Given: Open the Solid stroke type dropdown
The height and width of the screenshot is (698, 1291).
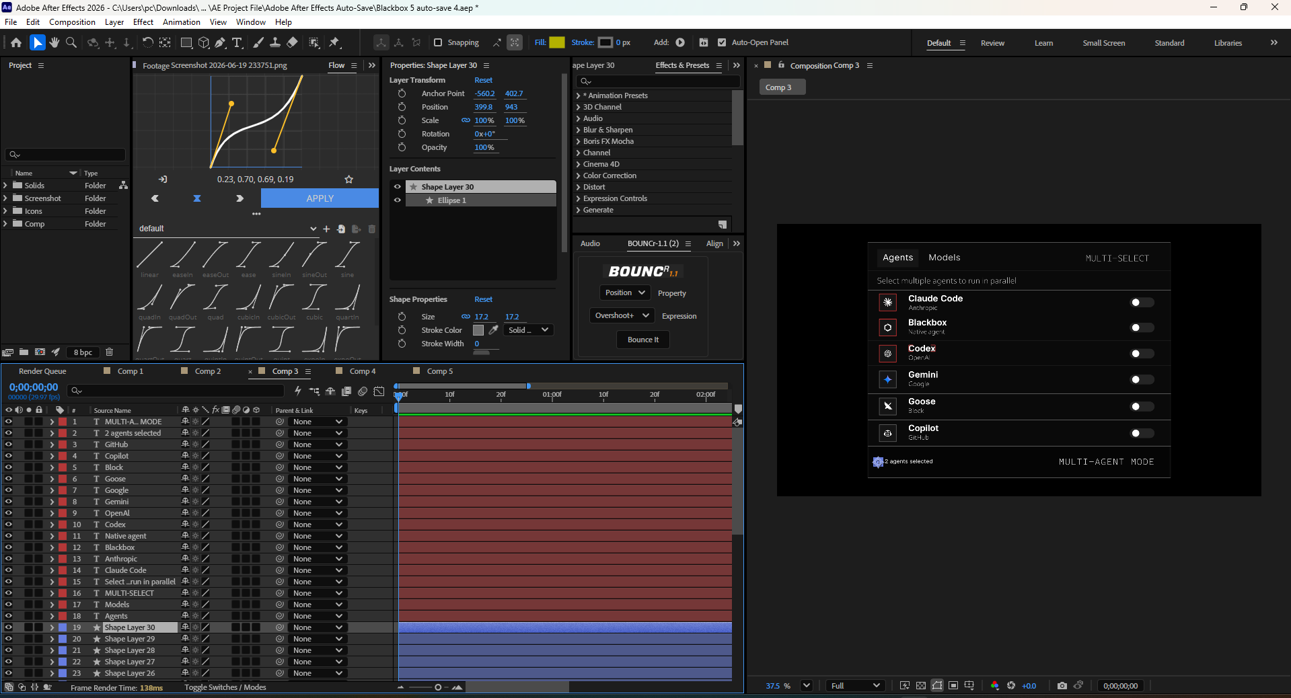Looking at the screenshot, I should coord(529,330).
